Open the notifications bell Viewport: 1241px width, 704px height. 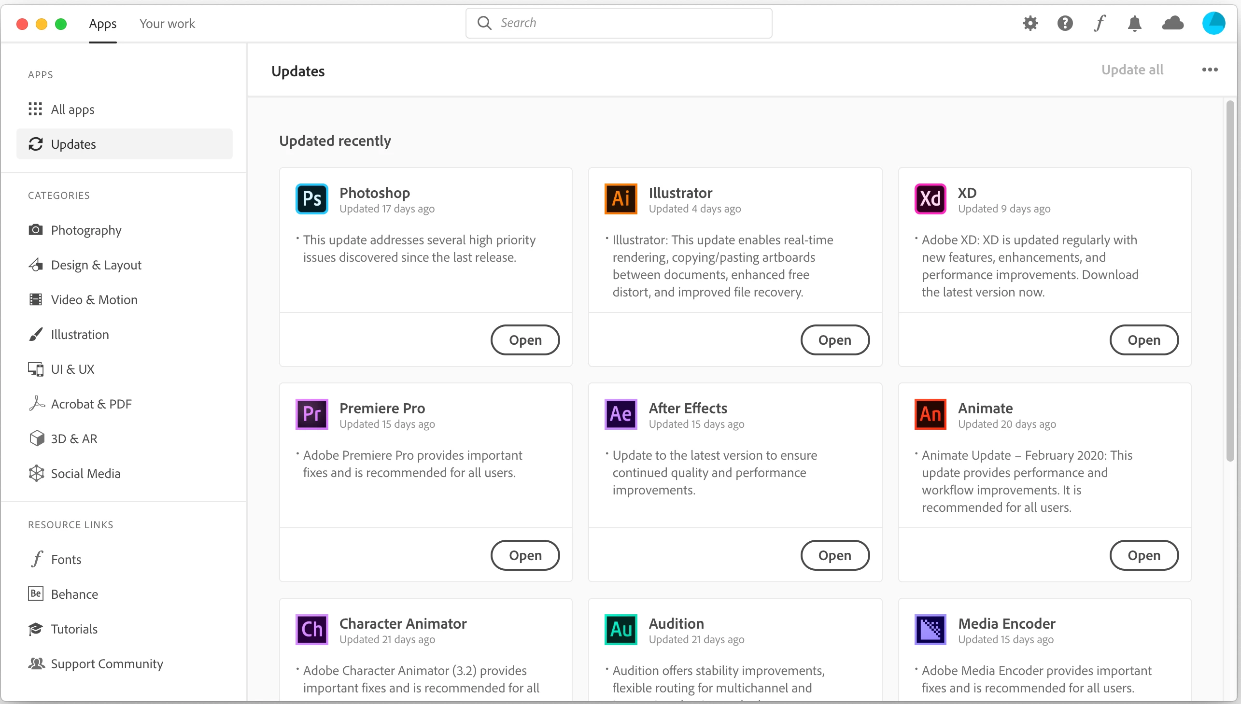(1134, 23)
